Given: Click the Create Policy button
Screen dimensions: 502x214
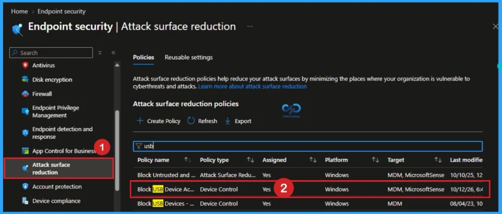Looking at the screenshot, I should pos(158,121).
